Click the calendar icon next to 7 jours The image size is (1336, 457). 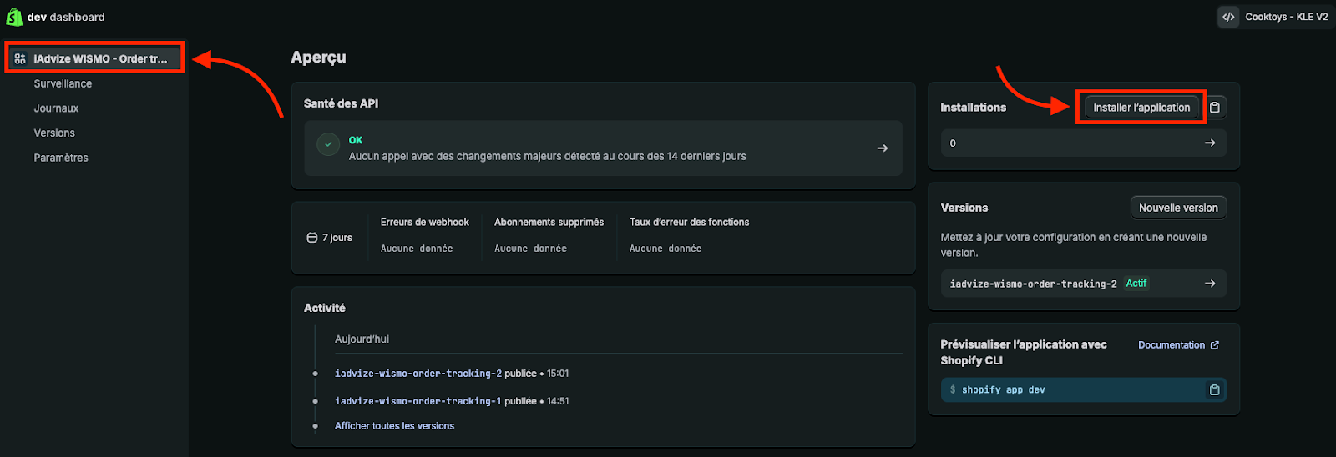(312, 238)
